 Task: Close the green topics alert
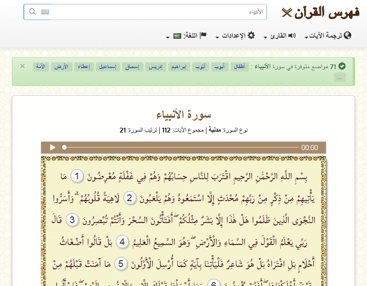22,66
